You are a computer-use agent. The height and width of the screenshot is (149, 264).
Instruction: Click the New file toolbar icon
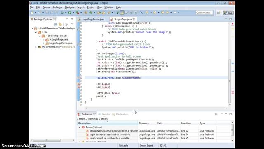click(32, 13)
